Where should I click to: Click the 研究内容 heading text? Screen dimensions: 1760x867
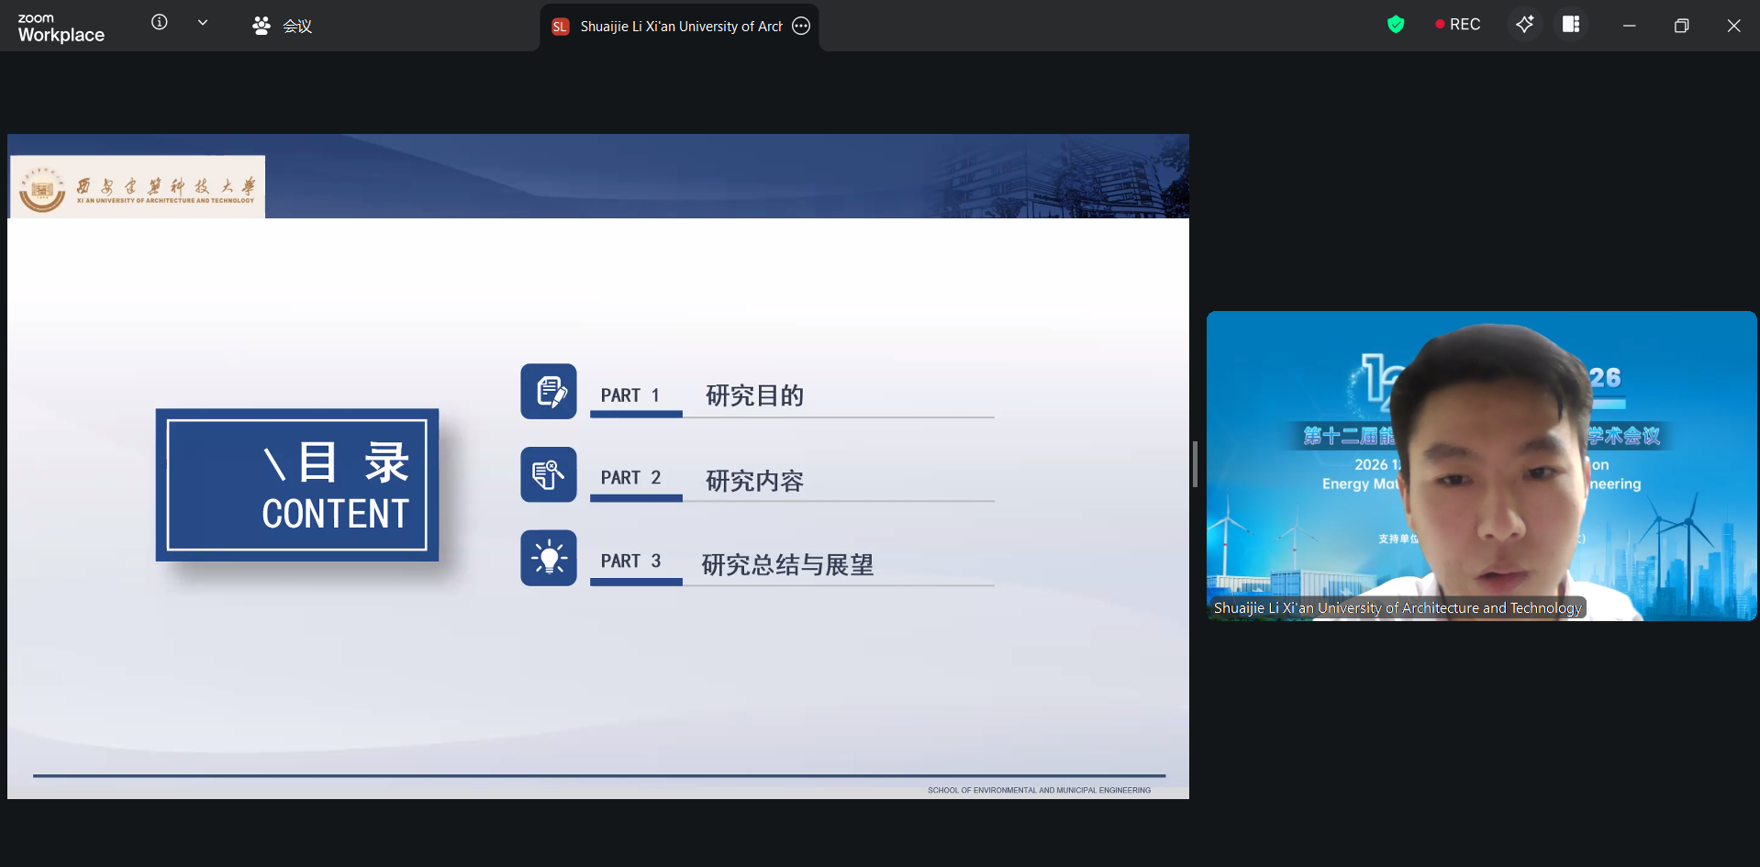coord(754,481)
